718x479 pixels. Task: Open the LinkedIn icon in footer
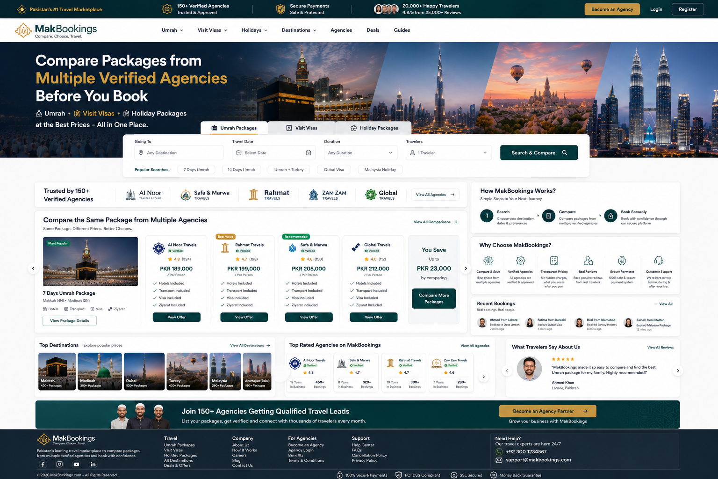tap(93, 464)
